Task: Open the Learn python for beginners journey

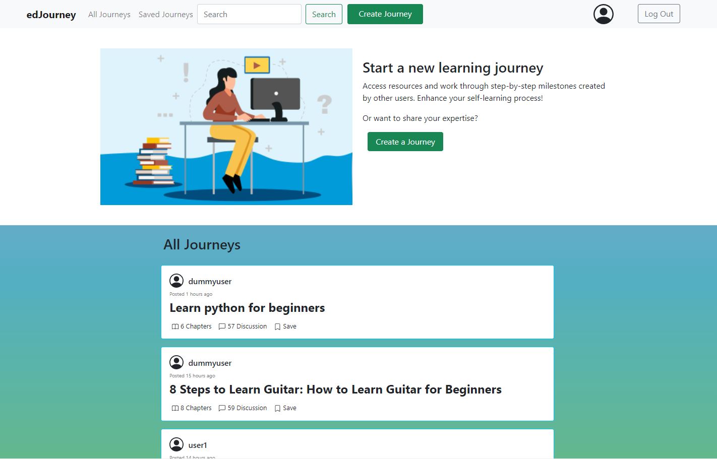Action: [247, 308]
